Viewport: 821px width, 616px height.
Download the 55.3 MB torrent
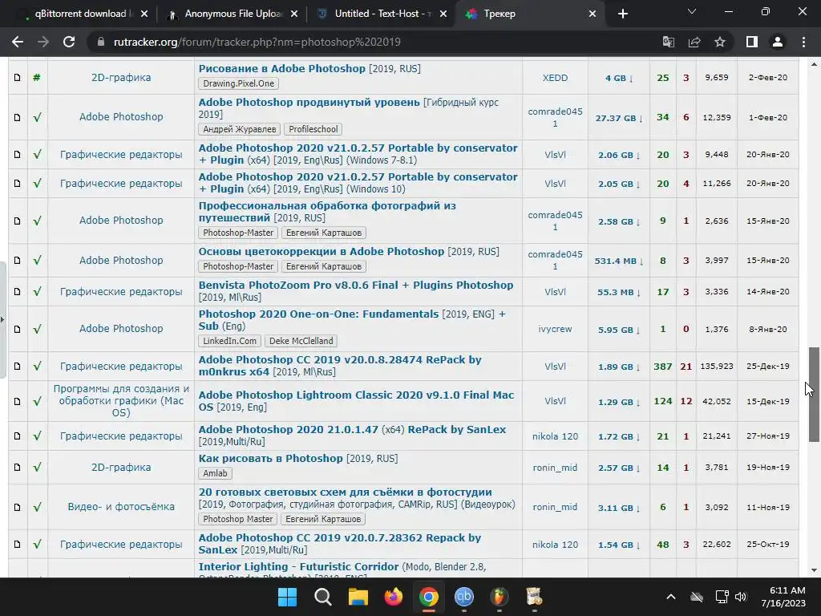pyautogui.click(x=618, y=292)
